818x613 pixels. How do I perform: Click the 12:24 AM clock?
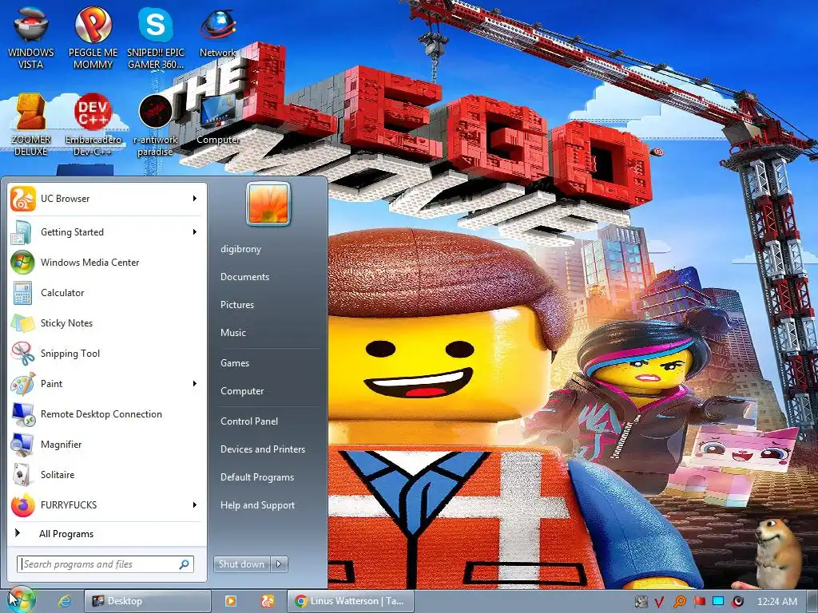tap(776, 602)
